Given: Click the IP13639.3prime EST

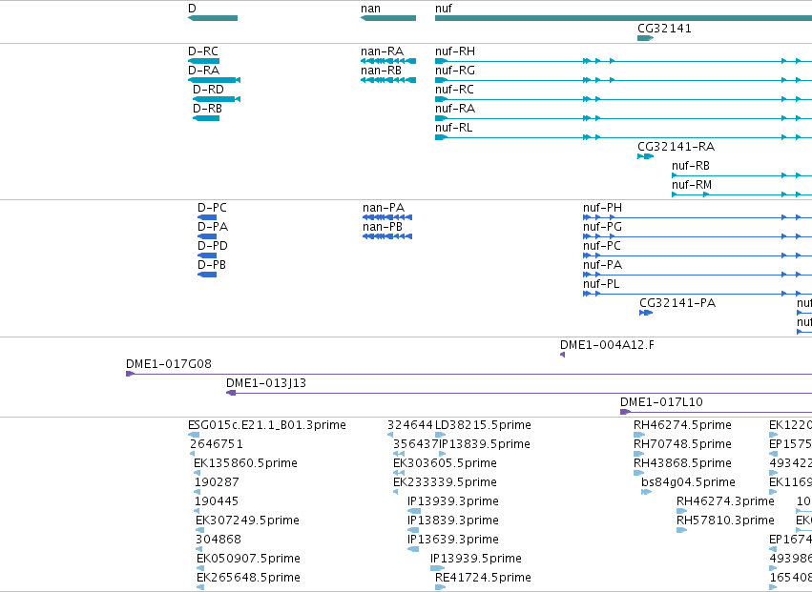Looking at the screenshot, I should pos(413,549).
